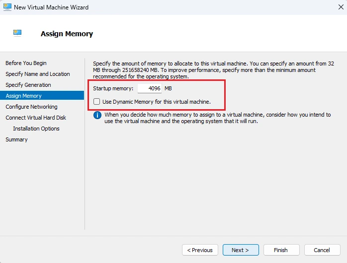Screen dimensions: 347x263
Task: Go to Before You Begin step
Action: pos(26,63)
